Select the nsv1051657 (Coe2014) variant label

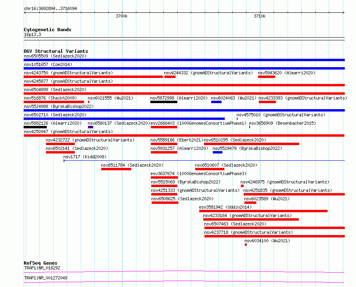pyautogui.click(x=48, y=64)
